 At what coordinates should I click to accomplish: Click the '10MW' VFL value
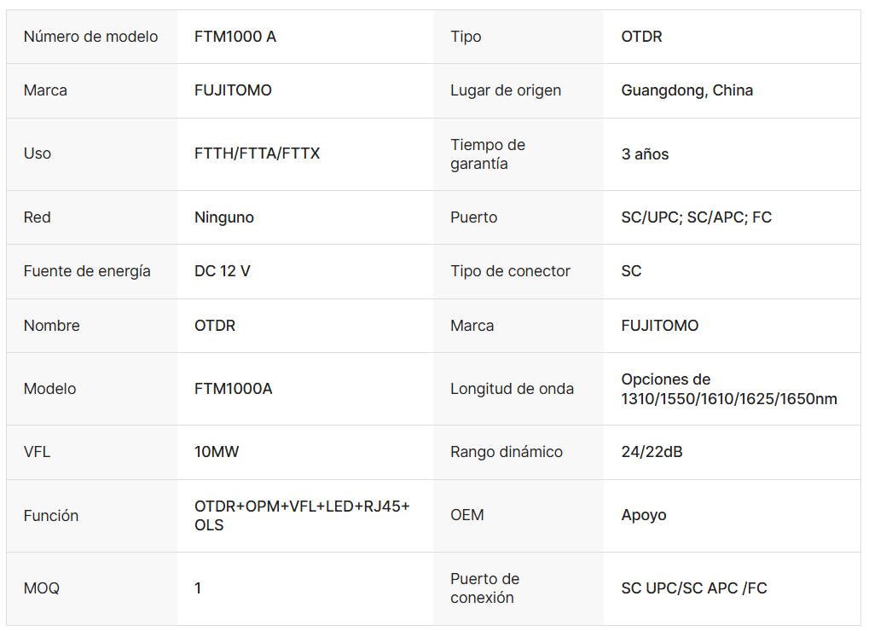tap(217, 452)
